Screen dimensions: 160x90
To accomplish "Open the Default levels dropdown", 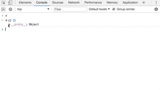I will point(99,9).
